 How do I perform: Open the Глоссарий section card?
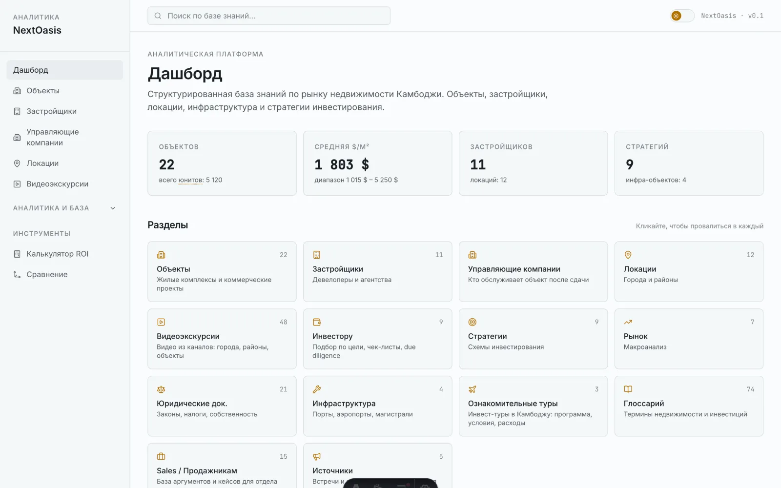tap(689, 406)
